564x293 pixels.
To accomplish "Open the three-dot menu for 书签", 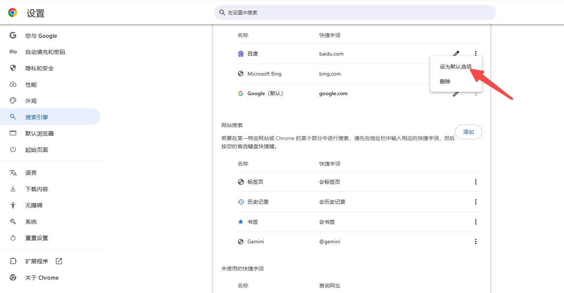I will point(476,222).
